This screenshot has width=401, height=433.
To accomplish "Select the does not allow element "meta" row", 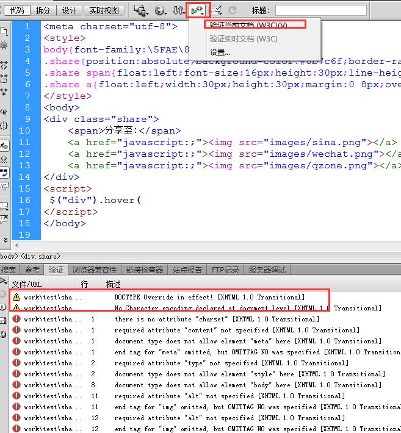I will [205, 341].
